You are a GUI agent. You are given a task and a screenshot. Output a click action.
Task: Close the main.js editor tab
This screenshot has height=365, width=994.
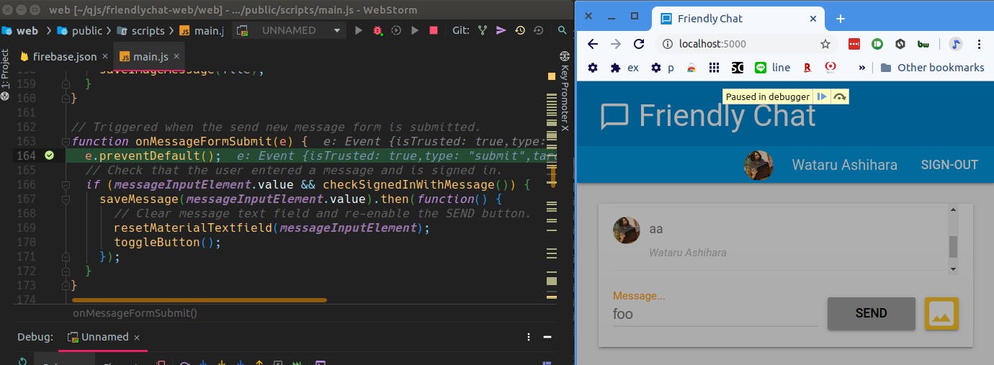coord(177,56)
